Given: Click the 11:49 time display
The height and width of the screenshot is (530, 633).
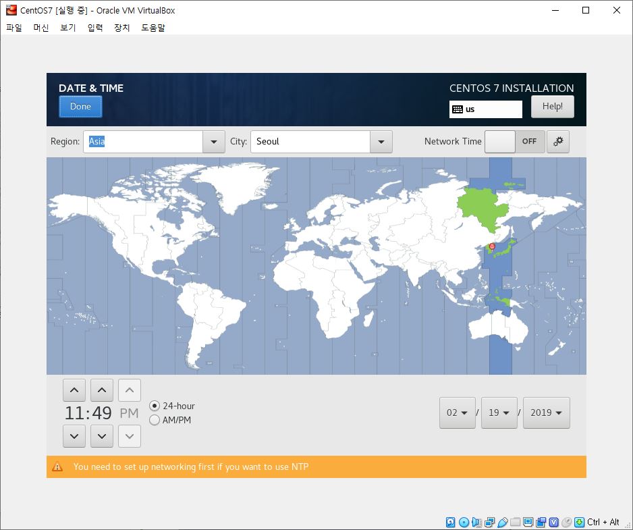Looking at the screenshot, I should [x=88, y=413].
